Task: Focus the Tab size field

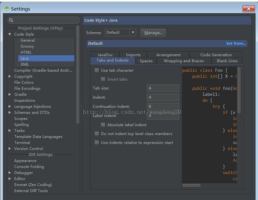Action: pyautogui.click(x=163, y=88)
